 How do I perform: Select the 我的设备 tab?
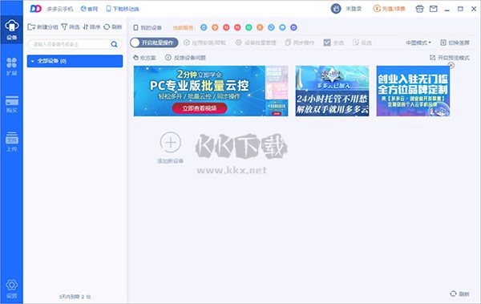(148, 27)
